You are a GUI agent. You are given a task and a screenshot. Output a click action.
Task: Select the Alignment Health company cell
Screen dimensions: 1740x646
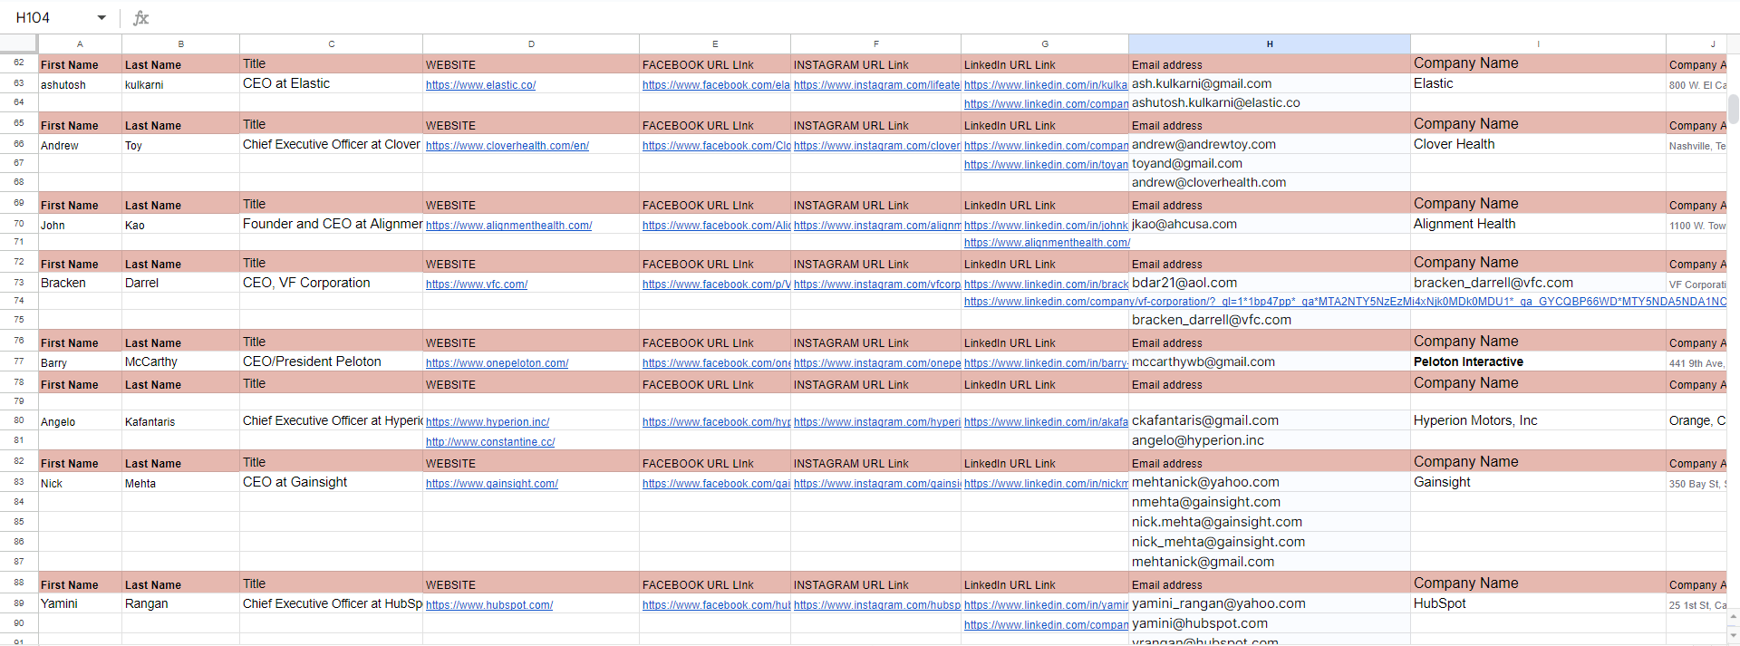pyautogui.click(x=1538, y=224)
